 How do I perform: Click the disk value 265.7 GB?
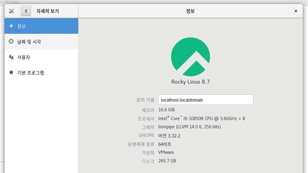pyautogui.click(x=167, y=161)
